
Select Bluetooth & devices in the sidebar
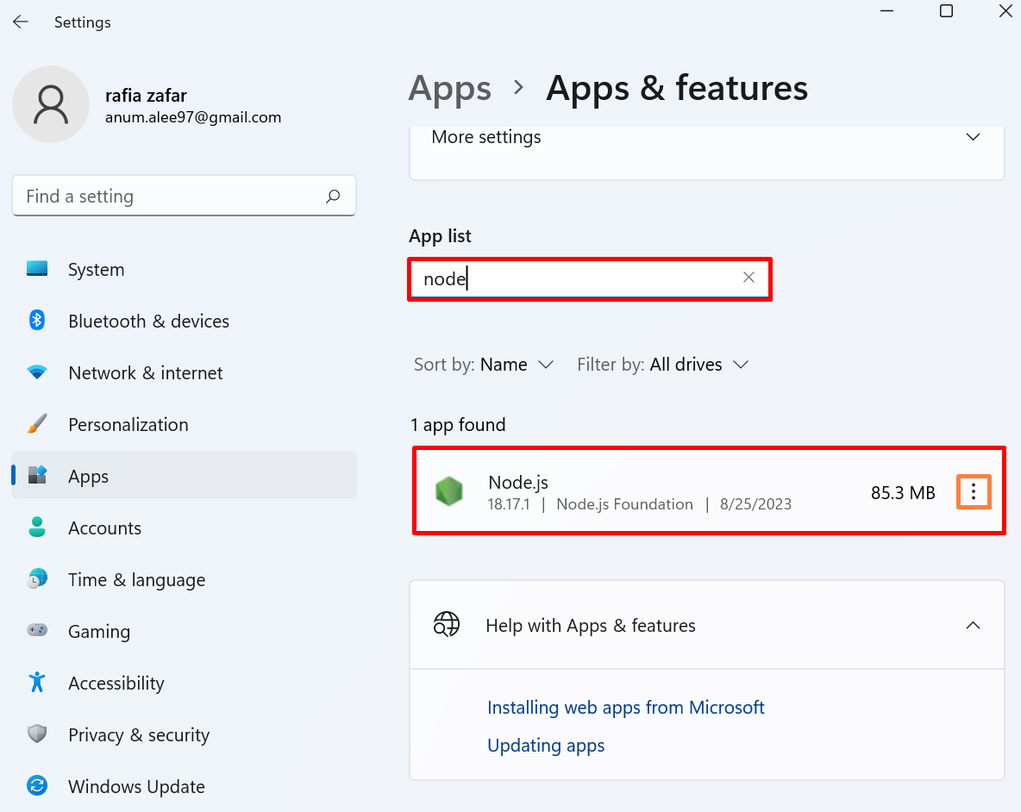185,321
